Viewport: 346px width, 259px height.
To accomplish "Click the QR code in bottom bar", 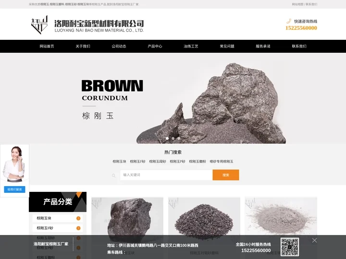I will (290, 247).
